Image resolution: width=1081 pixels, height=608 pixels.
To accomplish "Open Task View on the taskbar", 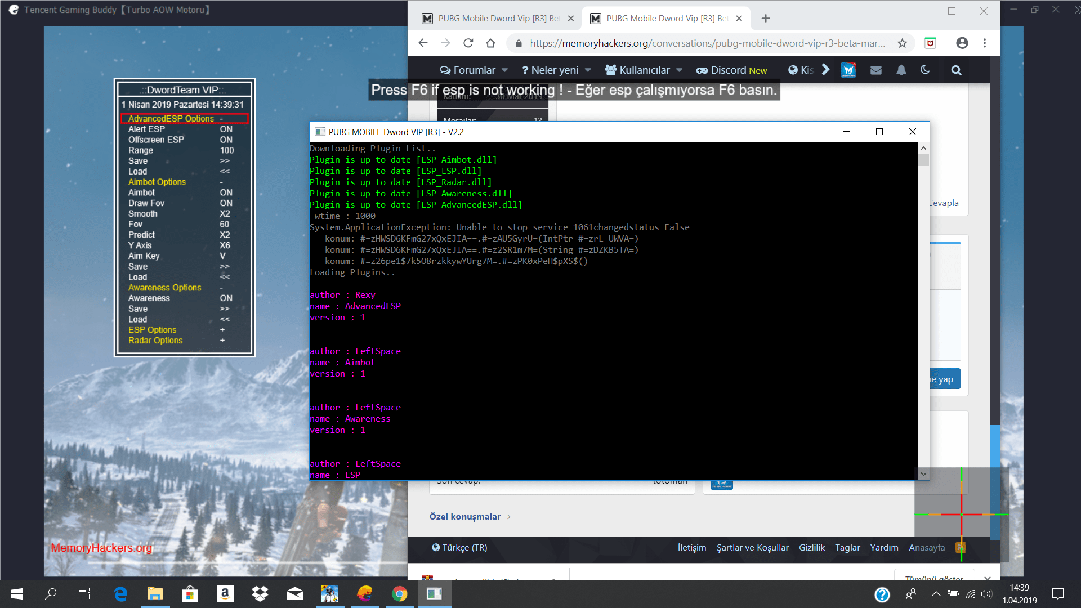I will [84, 594].
